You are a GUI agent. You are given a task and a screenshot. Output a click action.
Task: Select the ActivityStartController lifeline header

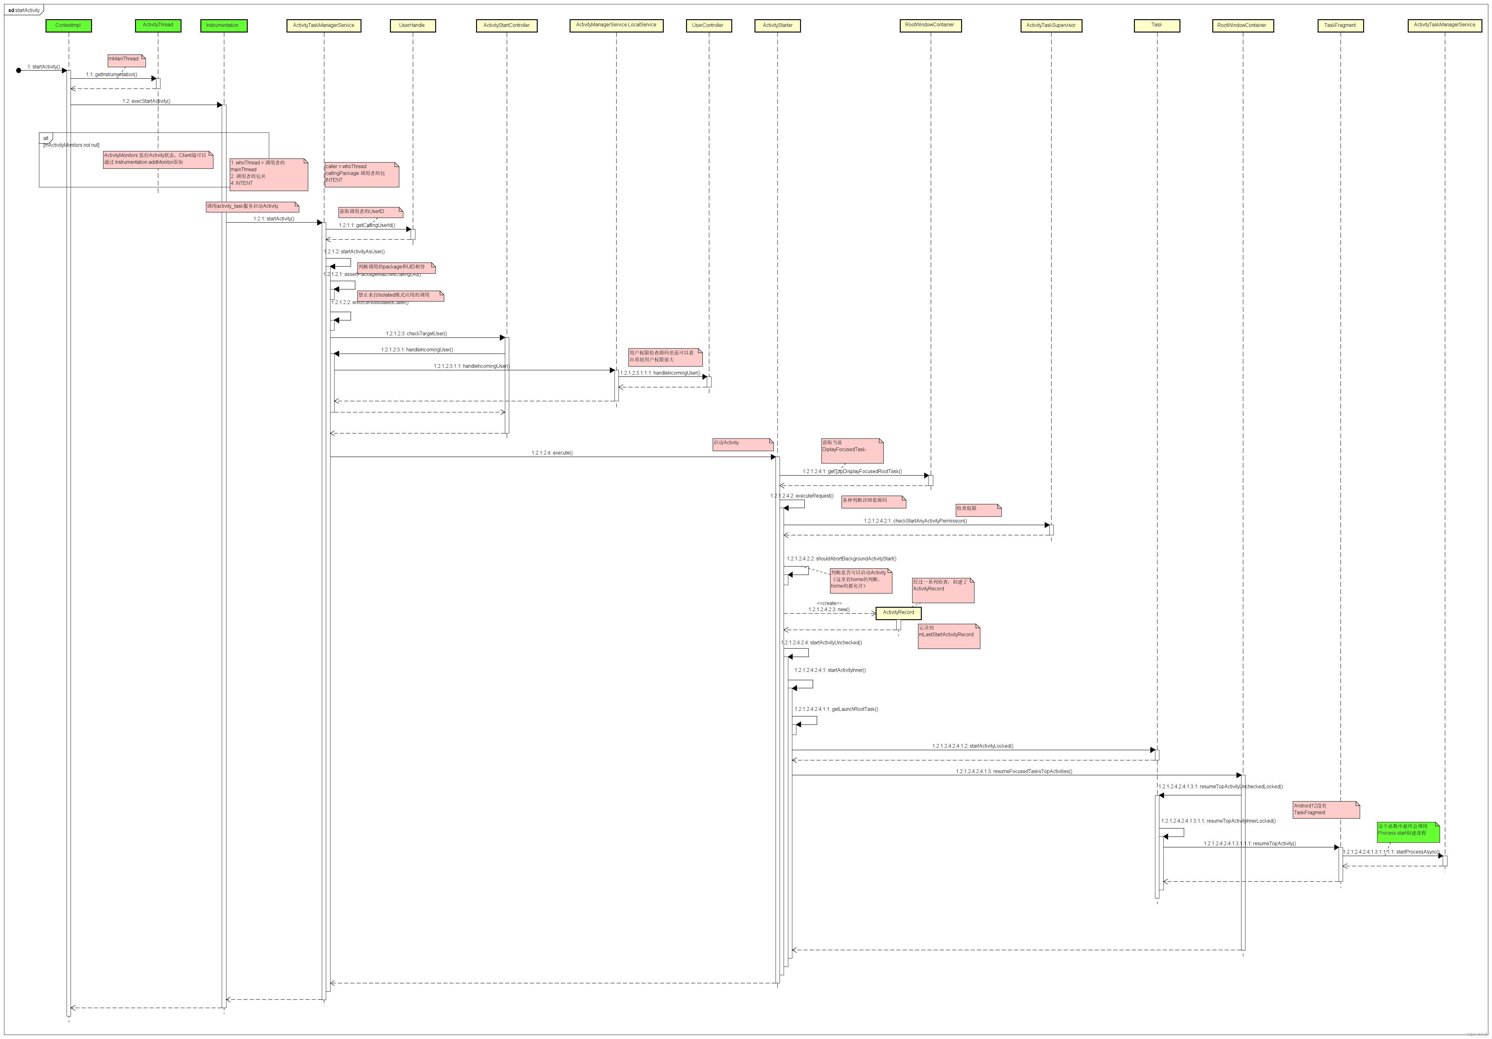coord(506,25)
